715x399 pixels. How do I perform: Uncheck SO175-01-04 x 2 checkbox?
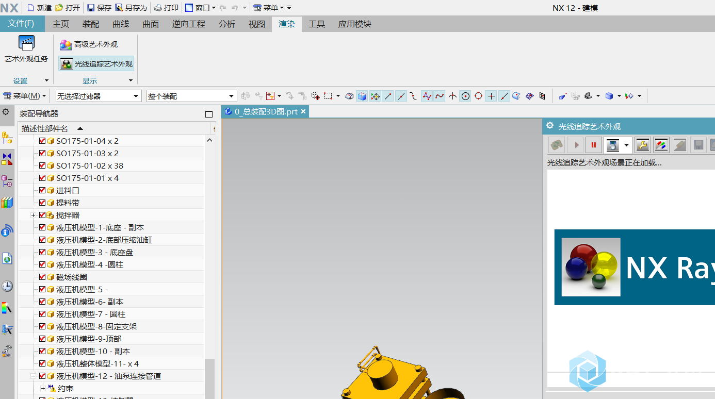pyautogui.click(x=42, y=141)
